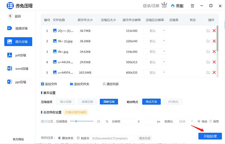This screenshot has height=144, width=225.
Task: Click image icon of 9k= (1).jpg
Action: [x=55, y=41]
